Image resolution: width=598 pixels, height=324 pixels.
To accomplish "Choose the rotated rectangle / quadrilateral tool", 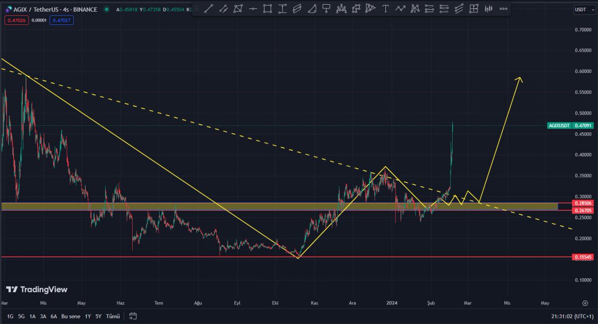I will [x=239, y=8].
